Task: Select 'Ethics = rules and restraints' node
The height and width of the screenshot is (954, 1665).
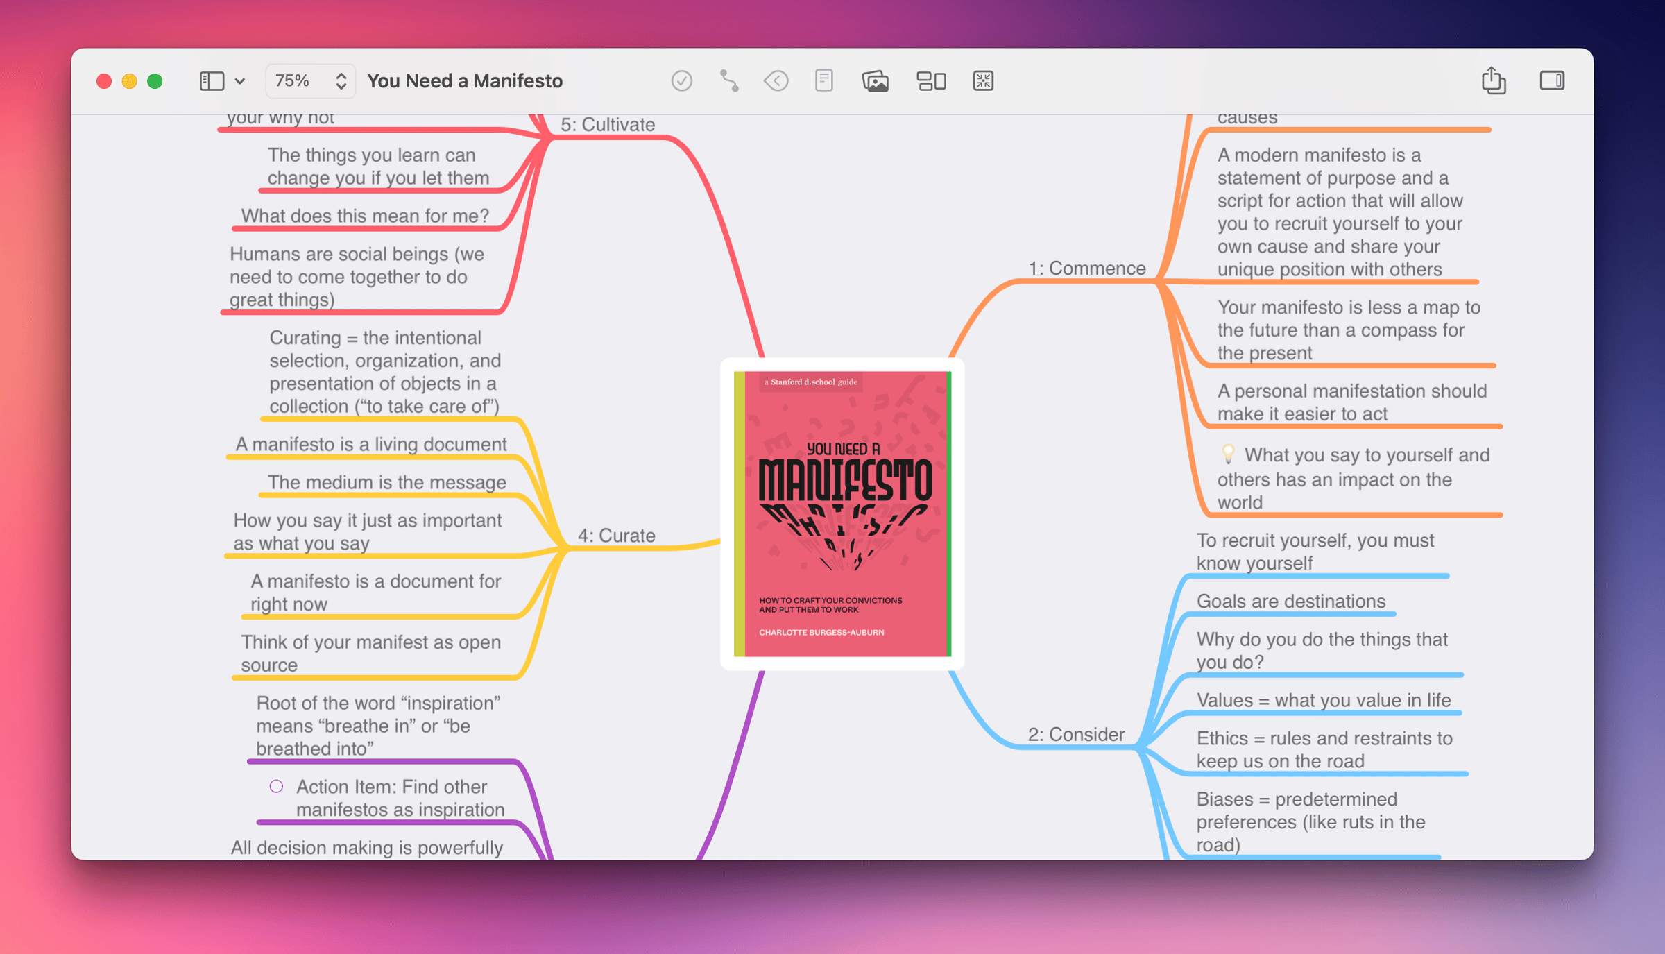Action: tap(1324, 749)
